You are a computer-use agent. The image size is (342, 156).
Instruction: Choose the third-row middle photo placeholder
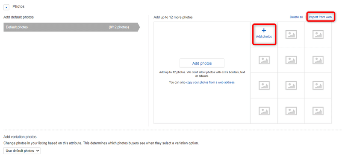(x=291, y=85)
